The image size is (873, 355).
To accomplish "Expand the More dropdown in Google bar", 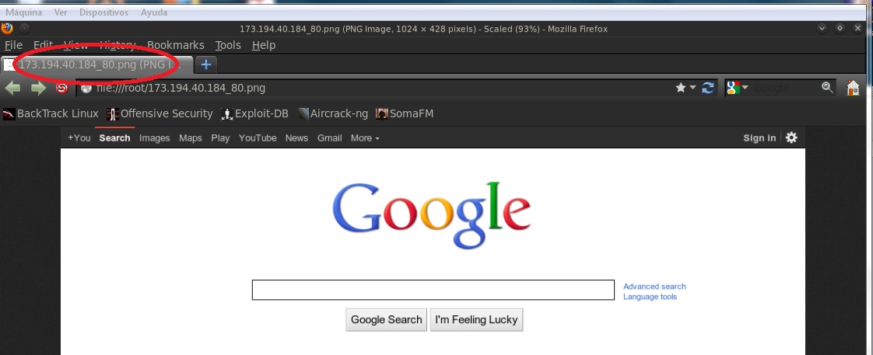I will click(365, 137).
